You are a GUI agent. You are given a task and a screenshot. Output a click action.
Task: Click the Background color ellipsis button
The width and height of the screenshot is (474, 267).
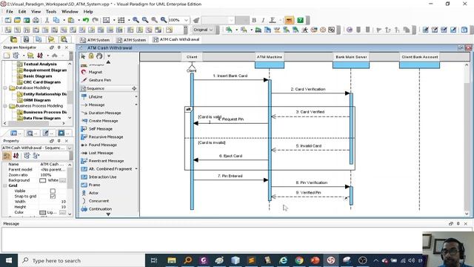[62, 180]
